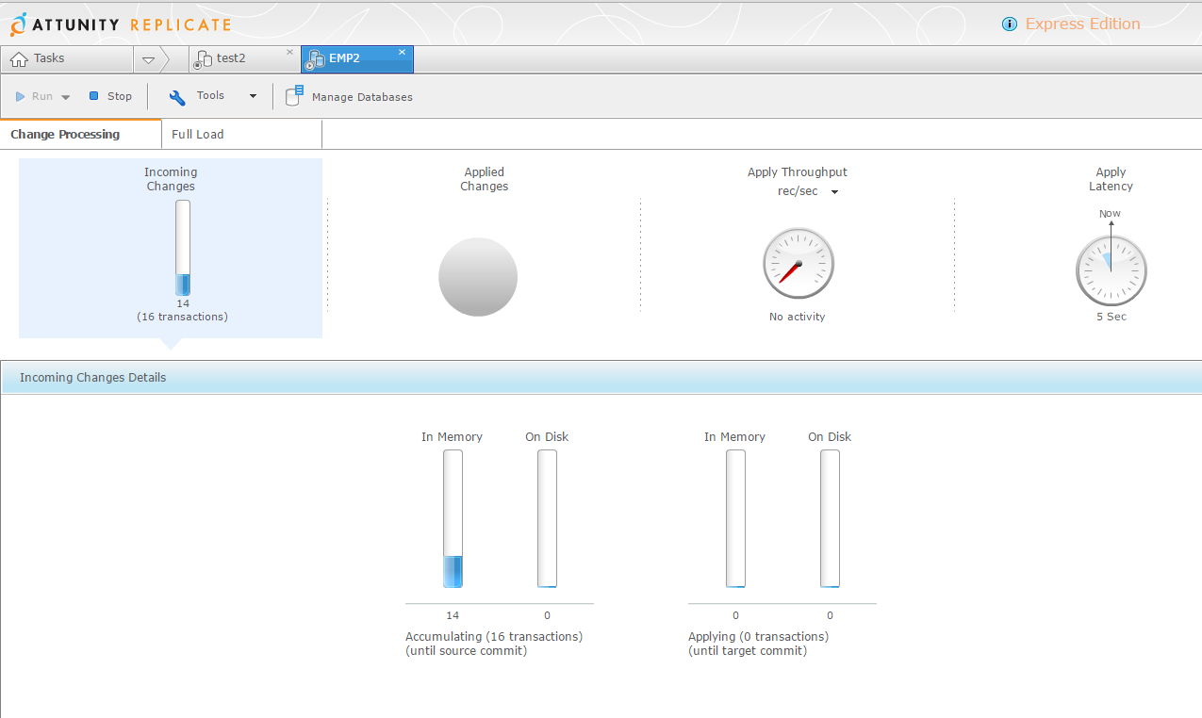Click the Applied Changes circle
1202x718 pixels.
click(478, 277)
